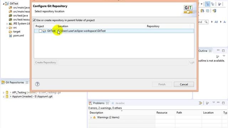Click the GitTest folder icon in dialog table
Image resolution: width=228 pixels, height=128 pixels.
pyautogui.click(x=44, y=31)
